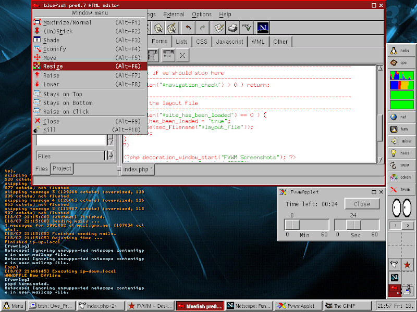Viewport: 417px width, 312px height.
Task: Choose Raise from the Window menu
Action: point(90,75)
